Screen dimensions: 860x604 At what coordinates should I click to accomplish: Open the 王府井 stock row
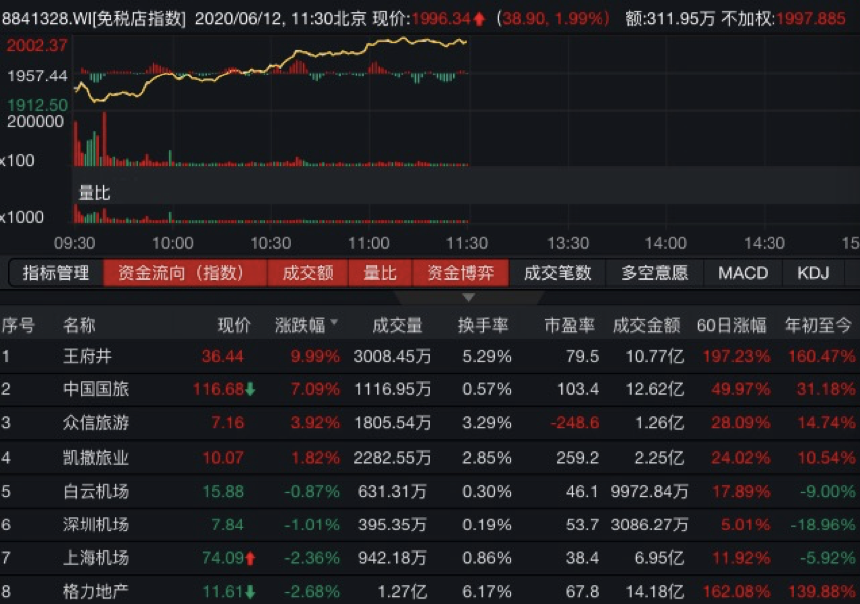coord(430,357)
